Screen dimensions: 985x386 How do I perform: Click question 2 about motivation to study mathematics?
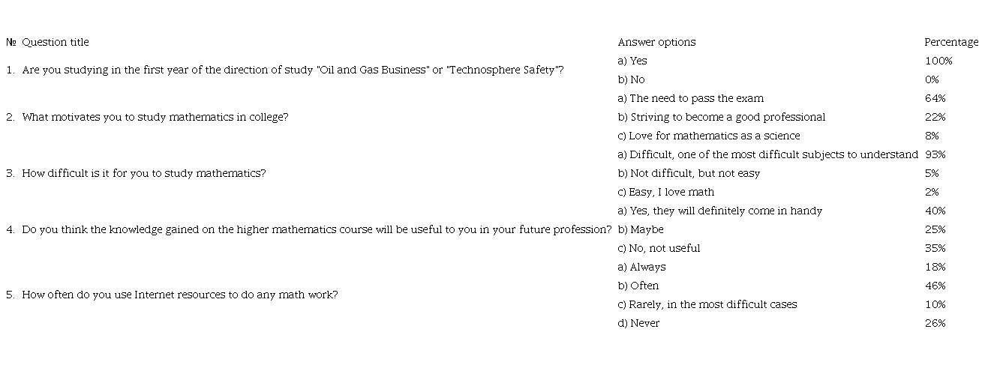[x=155, y=118]
